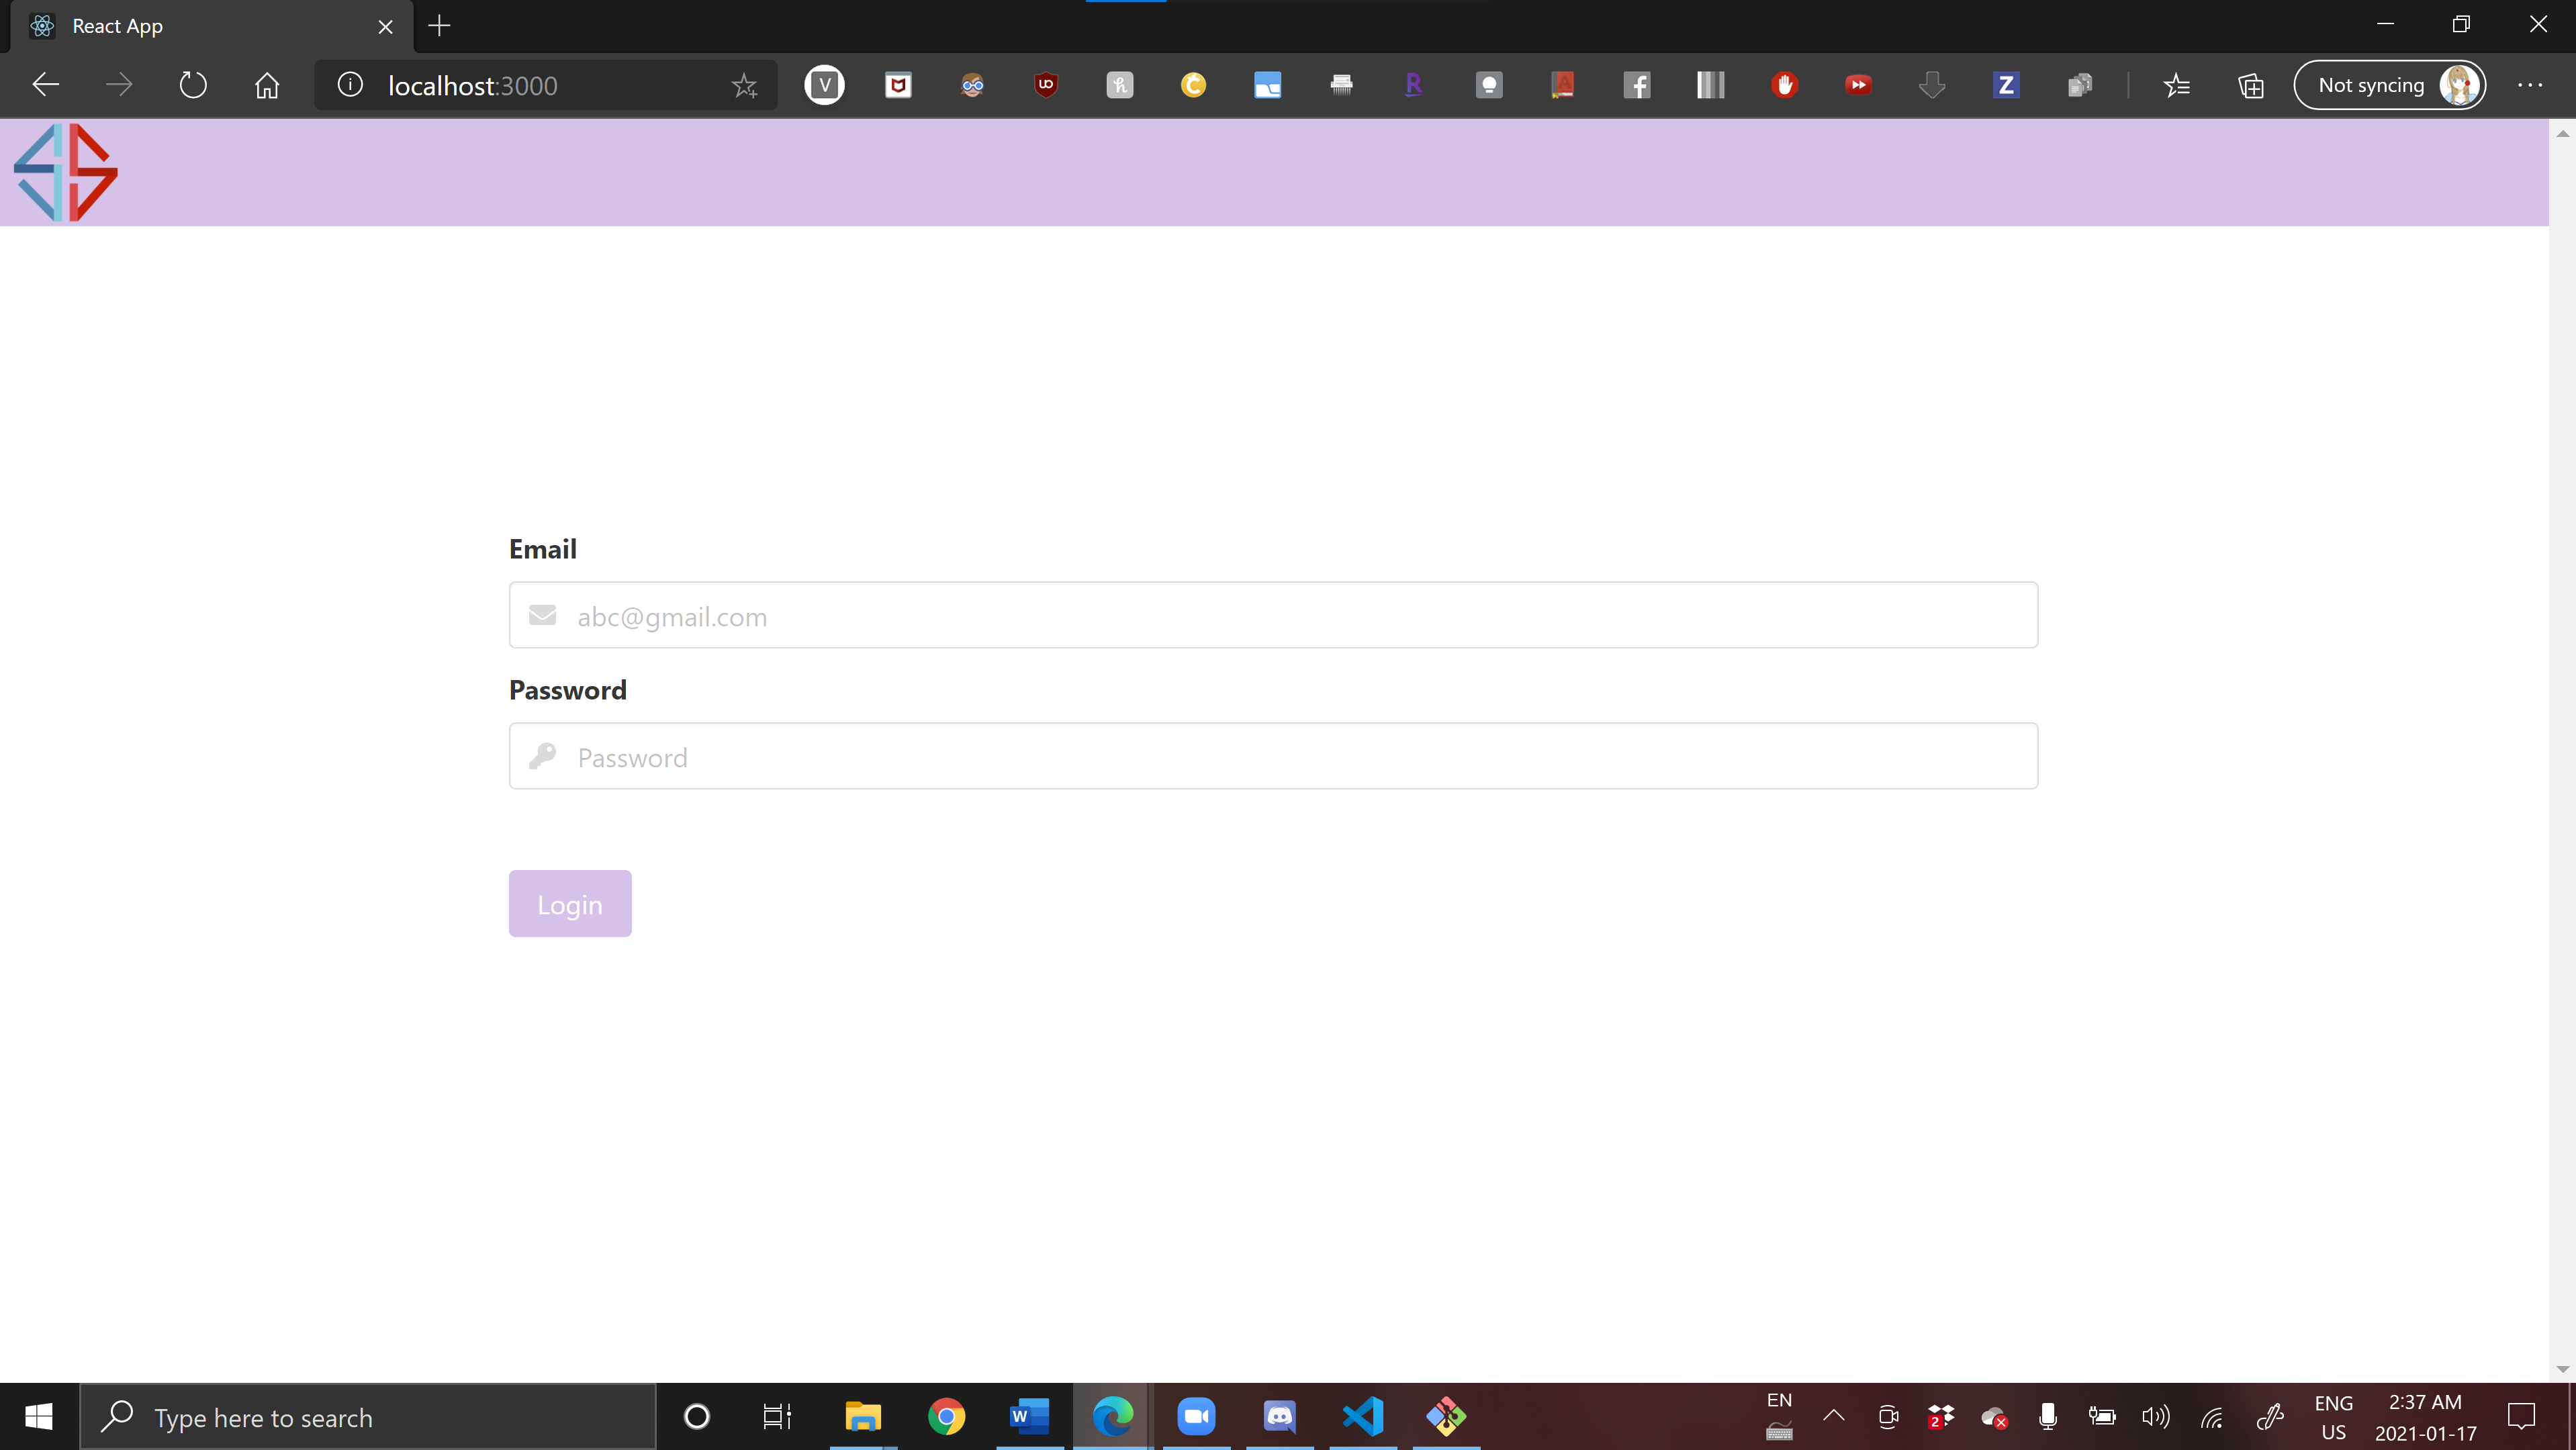Click the page scrollbar down arrow
The image size is (2576, 1450).
coord(2562,1369)
